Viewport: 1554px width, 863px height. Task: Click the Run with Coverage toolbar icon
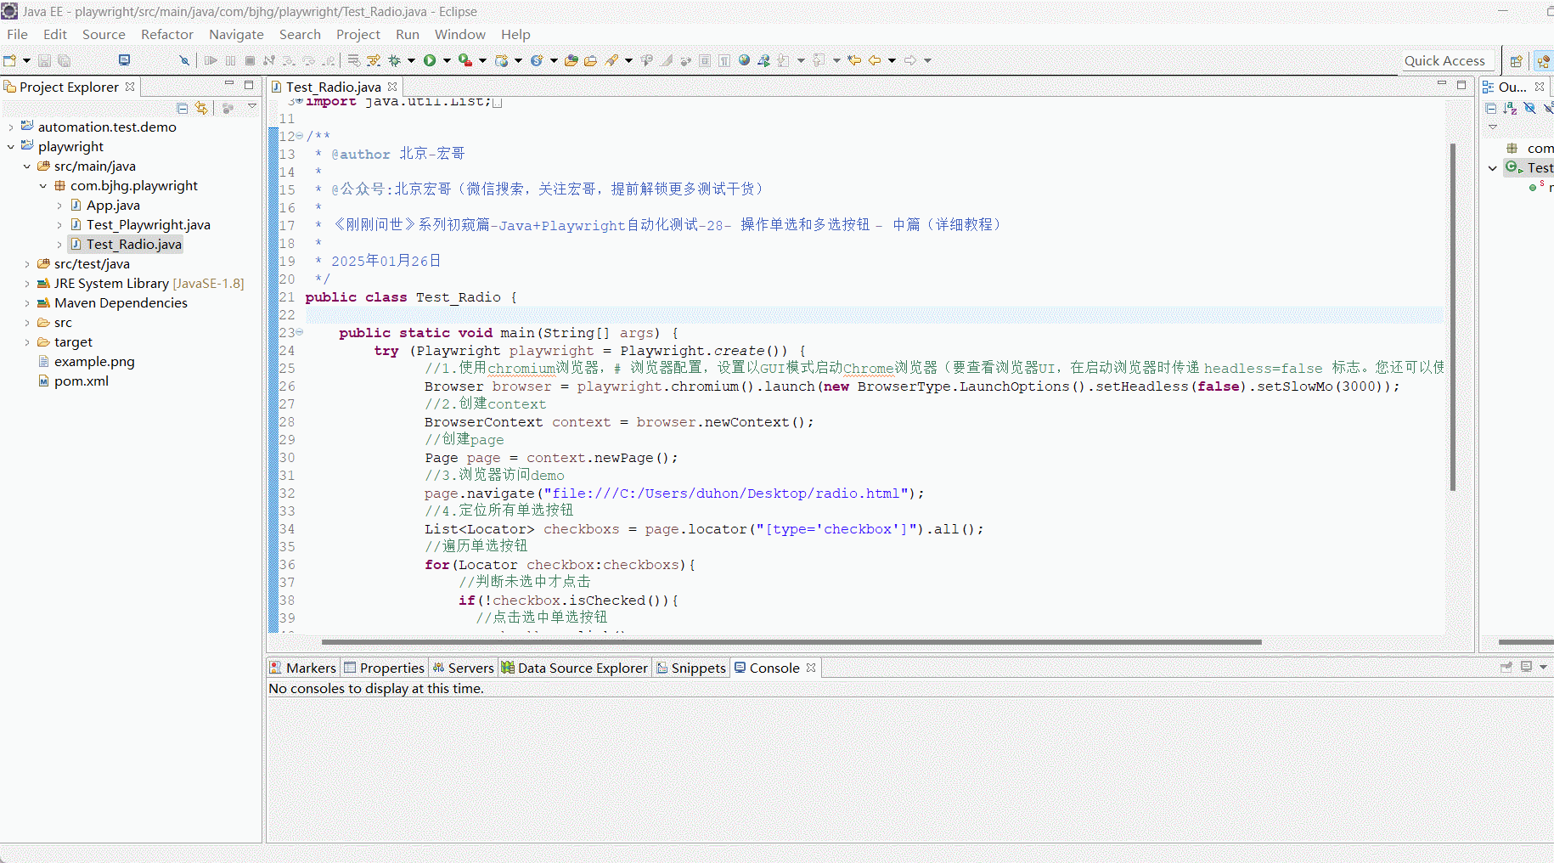tap(465, 60)
